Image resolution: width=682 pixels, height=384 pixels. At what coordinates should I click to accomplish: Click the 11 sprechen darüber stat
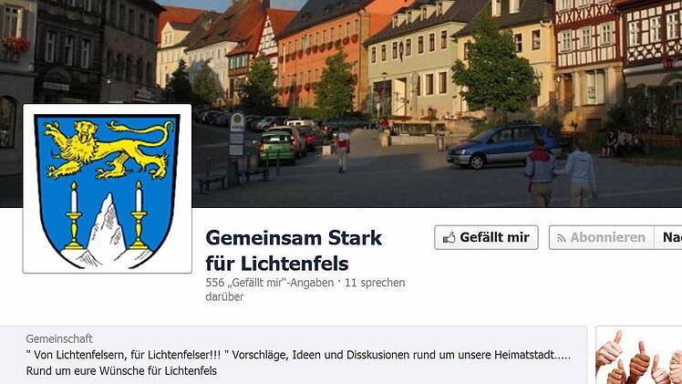tap(305, 290)
